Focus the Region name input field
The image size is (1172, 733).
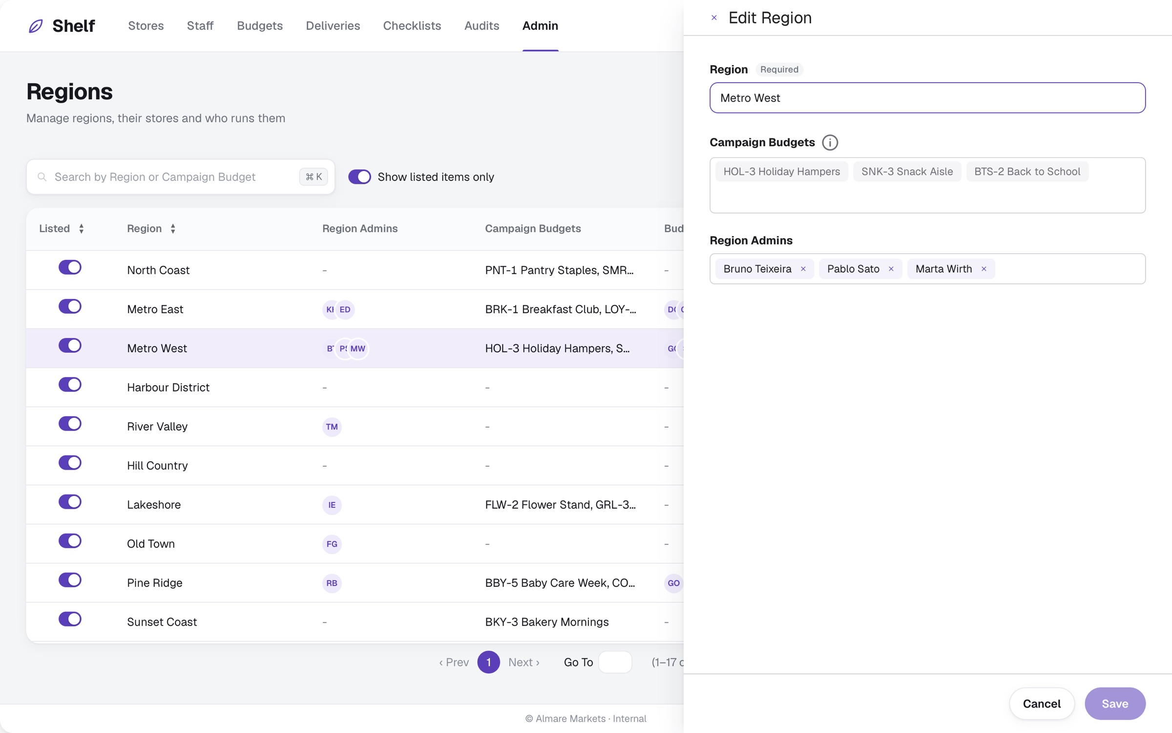point(927,98)
